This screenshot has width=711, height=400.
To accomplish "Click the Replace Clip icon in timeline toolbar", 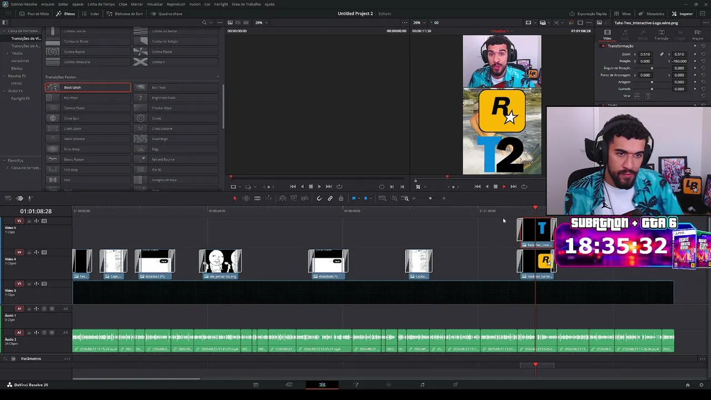I will (304, 198).
